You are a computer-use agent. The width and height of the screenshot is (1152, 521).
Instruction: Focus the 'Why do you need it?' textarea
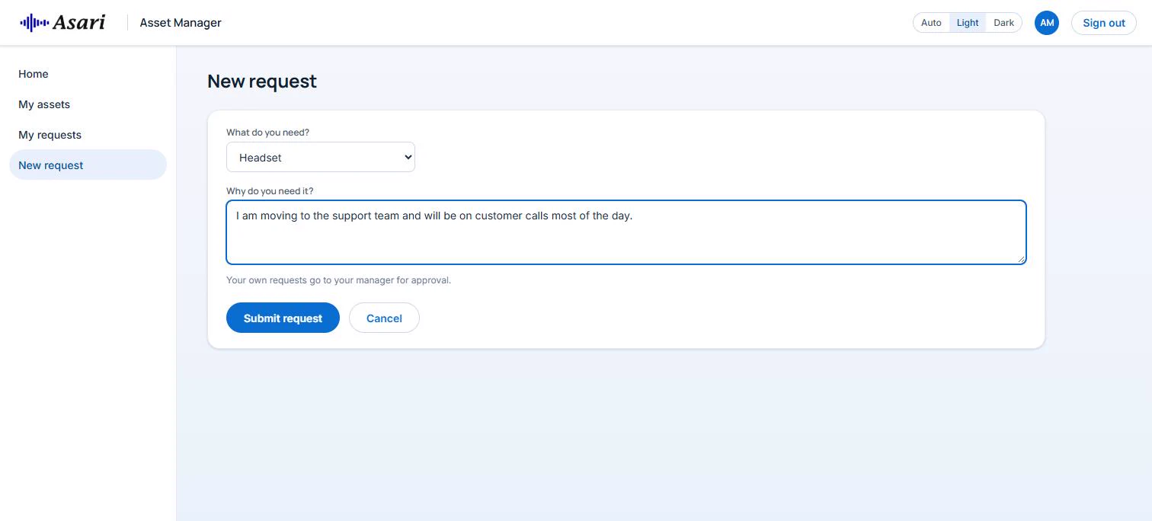click(x=626, y=232)
